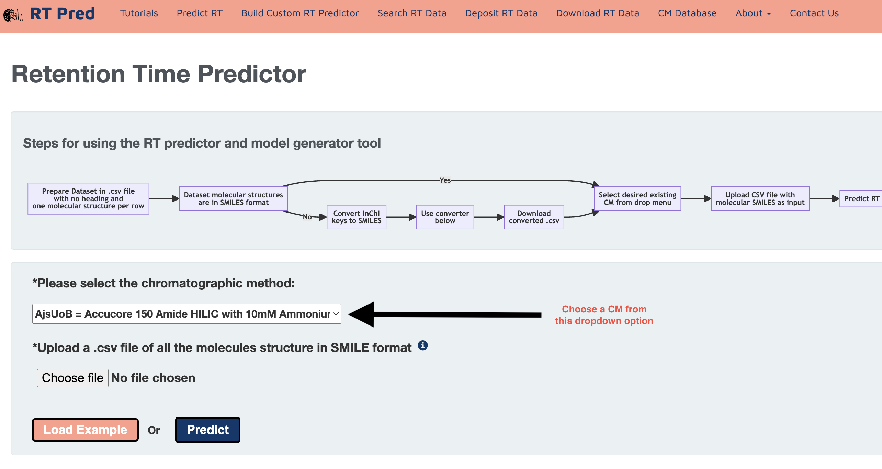Click the 'Download converted .csv' flowchart node
This screenshot has height=469, width=882.
point(534,217)
